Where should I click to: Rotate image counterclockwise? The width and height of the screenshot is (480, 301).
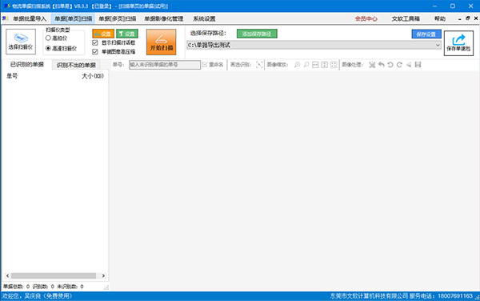(x=390, y=65)
